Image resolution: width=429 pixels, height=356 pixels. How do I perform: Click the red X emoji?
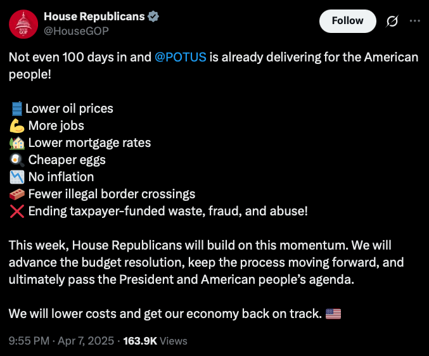16,211
